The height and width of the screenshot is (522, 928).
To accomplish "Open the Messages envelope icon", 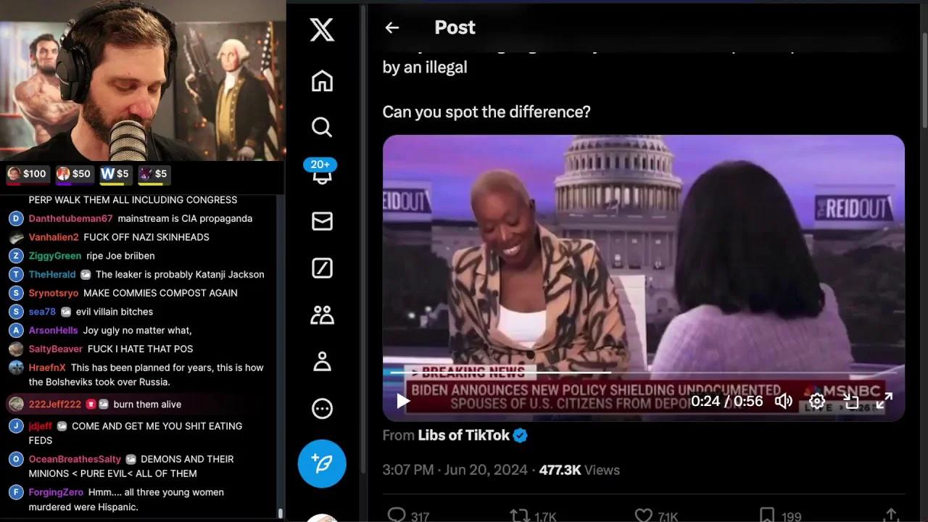I will [x=322, y=221].
